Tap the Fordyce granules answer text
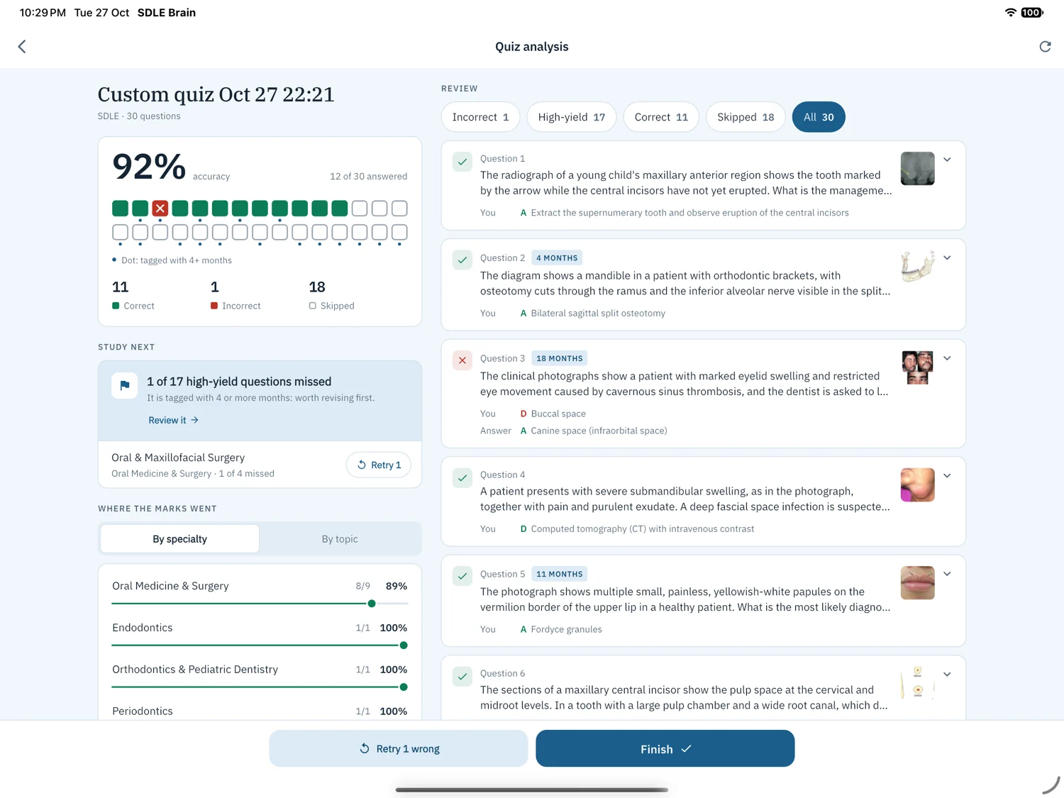The height and width of the screenshot is (798, 1064). (x=566, y=629)
